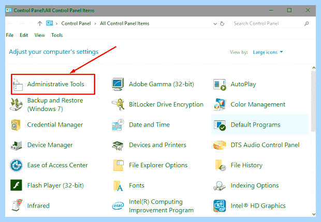Open the Flash Player (32-bit) icon
The height and width of the screenshot is (222, 321).
pos(16,185)
